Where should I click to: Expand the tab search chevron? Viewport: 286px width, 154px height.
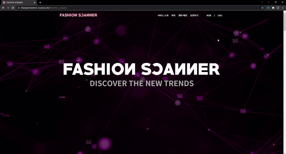click(262, 2)
